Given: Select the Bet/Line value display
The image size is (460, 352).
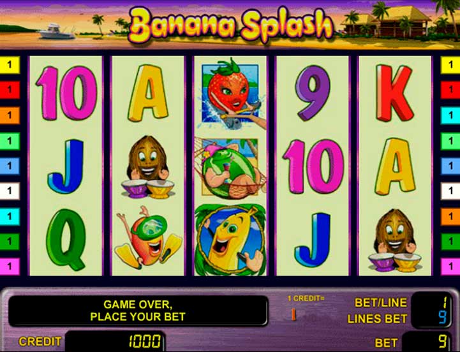Looking at the screenshot, I should (431, 302).
